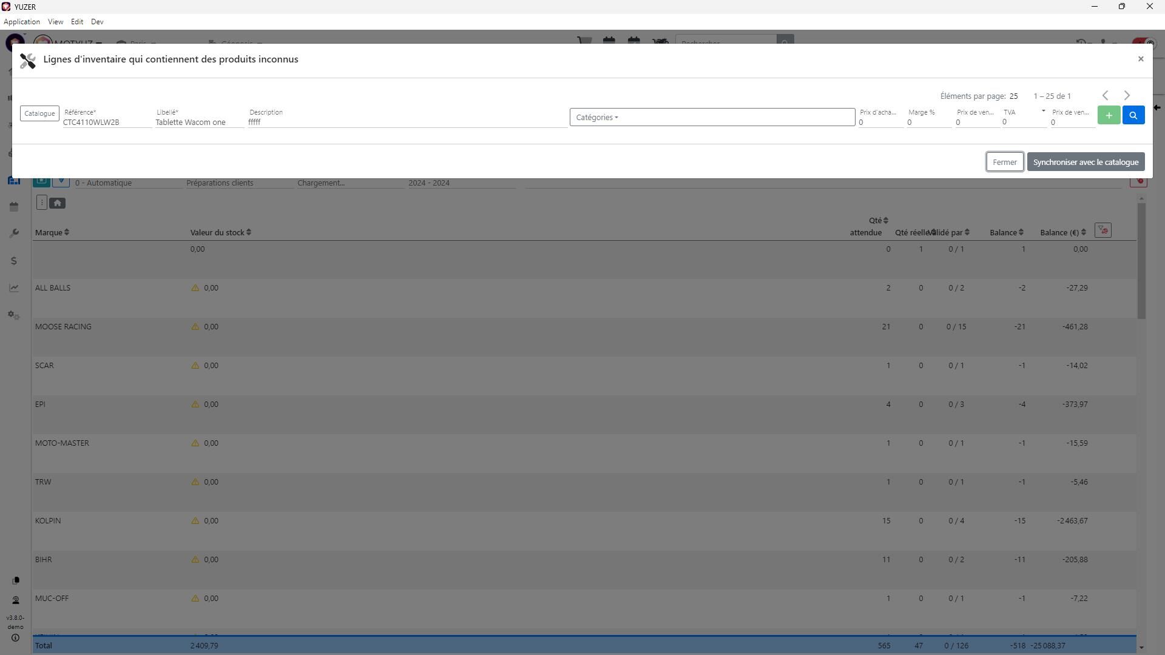Open calendar icon in left sidebar

[14, 207]
